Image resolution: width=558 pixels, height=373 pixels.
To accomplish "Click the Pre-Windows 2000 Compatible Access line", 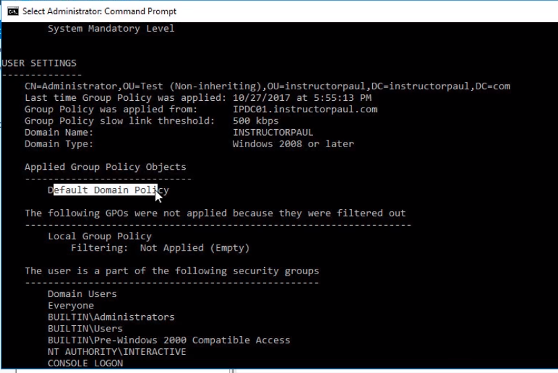I will pos(169,340).
